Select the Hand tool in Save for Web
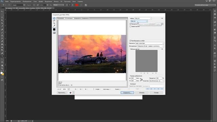217x122 pixels. 54,18
